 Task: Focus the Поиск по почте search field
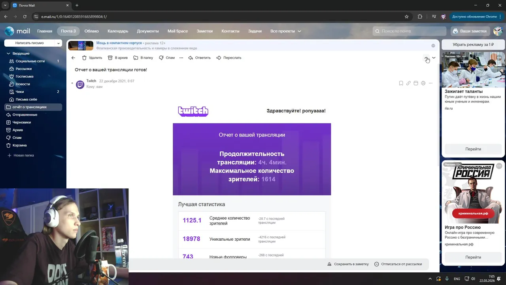tap(410, 31)
